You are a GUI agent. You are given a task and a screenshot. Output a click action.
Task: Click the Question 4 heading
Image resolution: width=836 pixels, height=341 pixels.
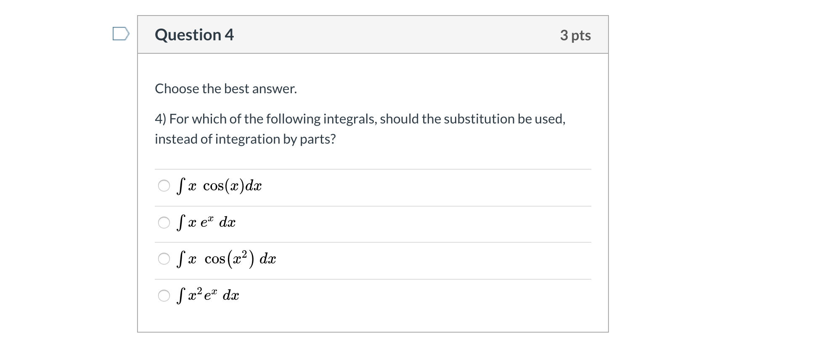194,35
